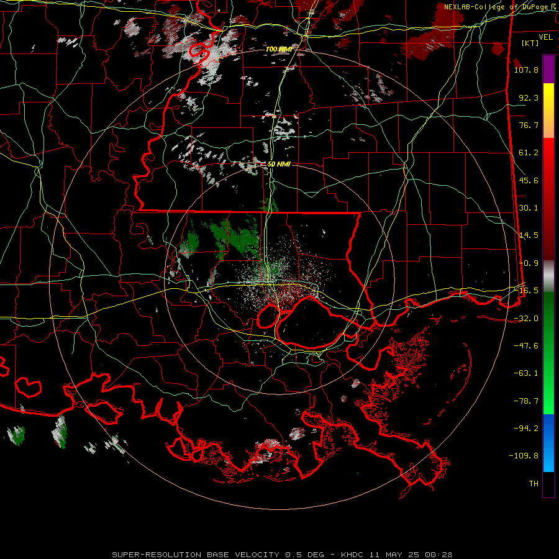This screenshot has width=559, height=559.
Task: Click the 107.8 velocity legend value
Action: click(x=526, y=70)
